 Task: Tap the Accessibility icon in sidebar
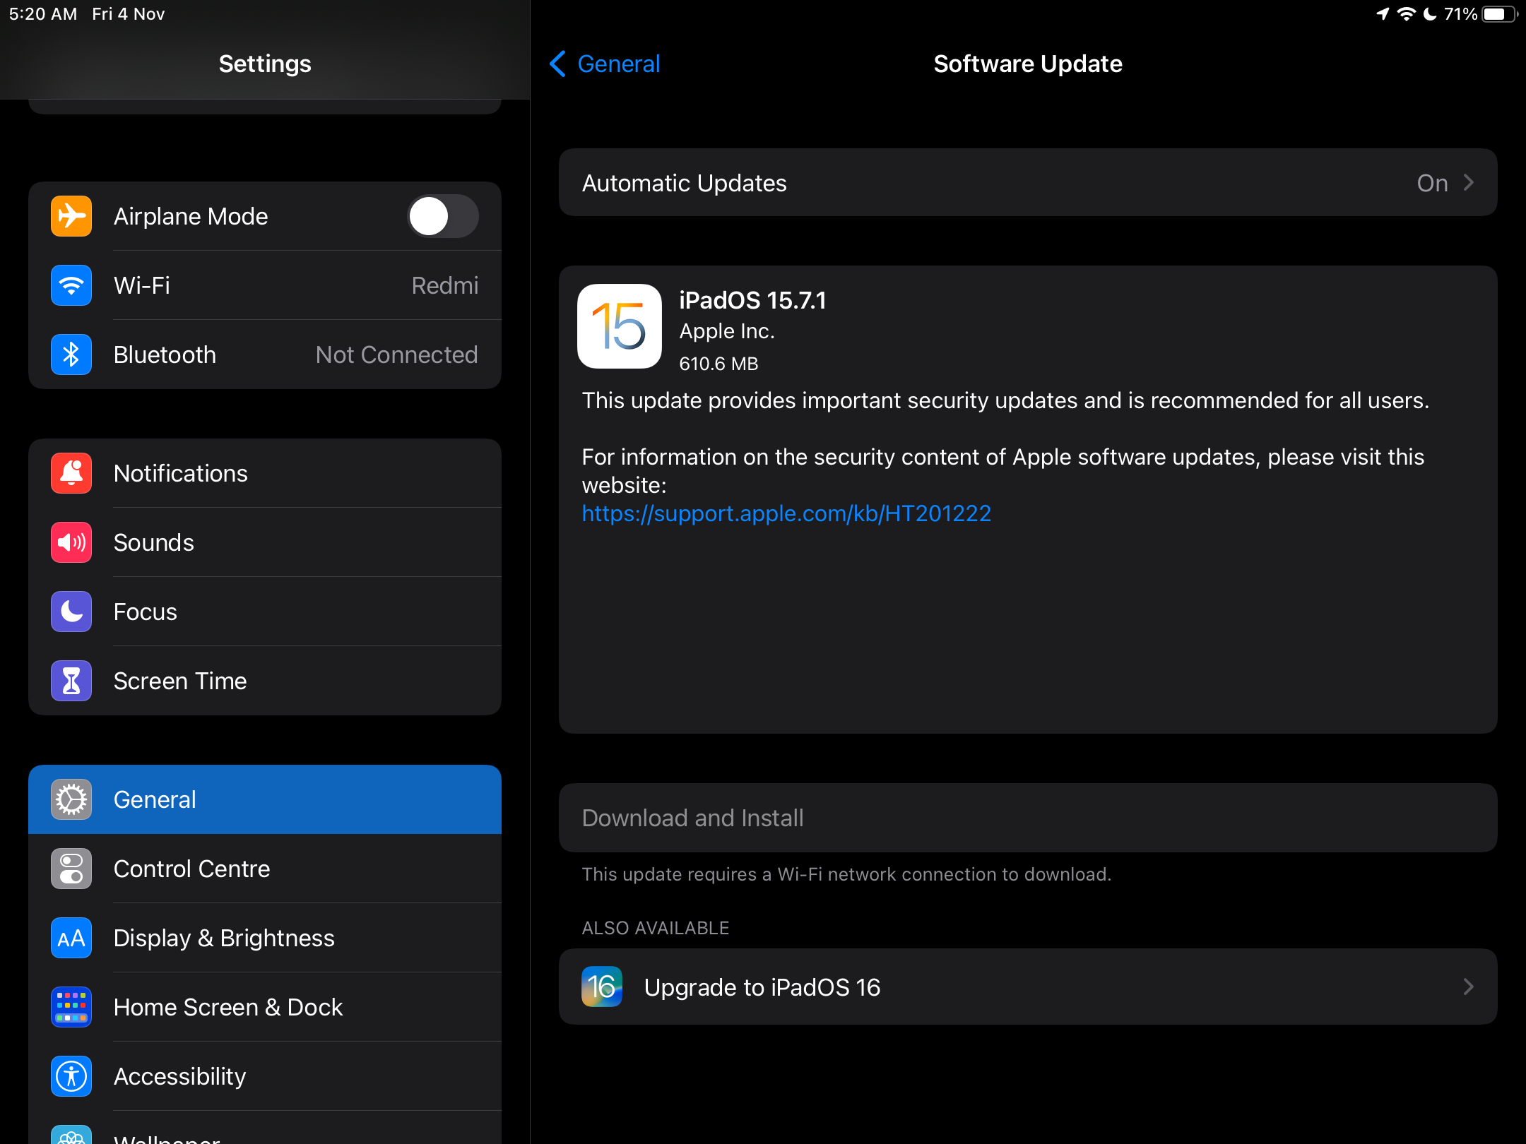(71, 1076)
